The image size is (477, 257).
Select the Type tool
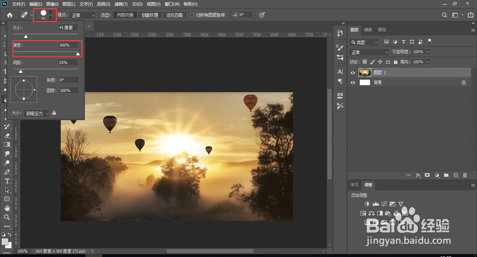(7, 181)
